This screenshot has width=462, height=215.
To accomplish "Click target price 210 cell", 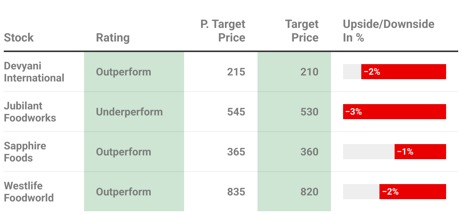I will pos(309,72).
